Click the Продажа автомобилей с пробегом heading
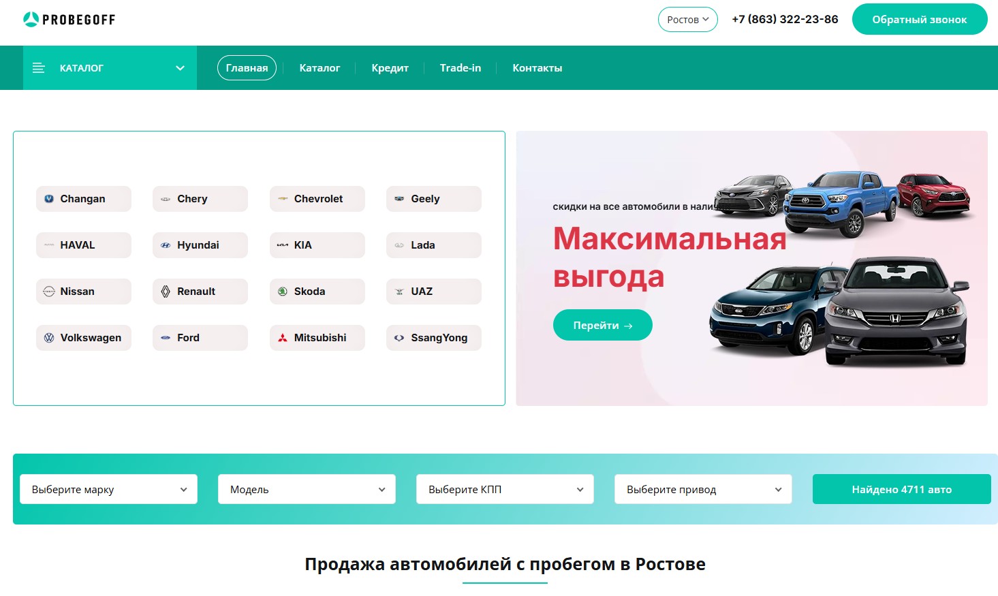998x596 pixels. (505, 564)
